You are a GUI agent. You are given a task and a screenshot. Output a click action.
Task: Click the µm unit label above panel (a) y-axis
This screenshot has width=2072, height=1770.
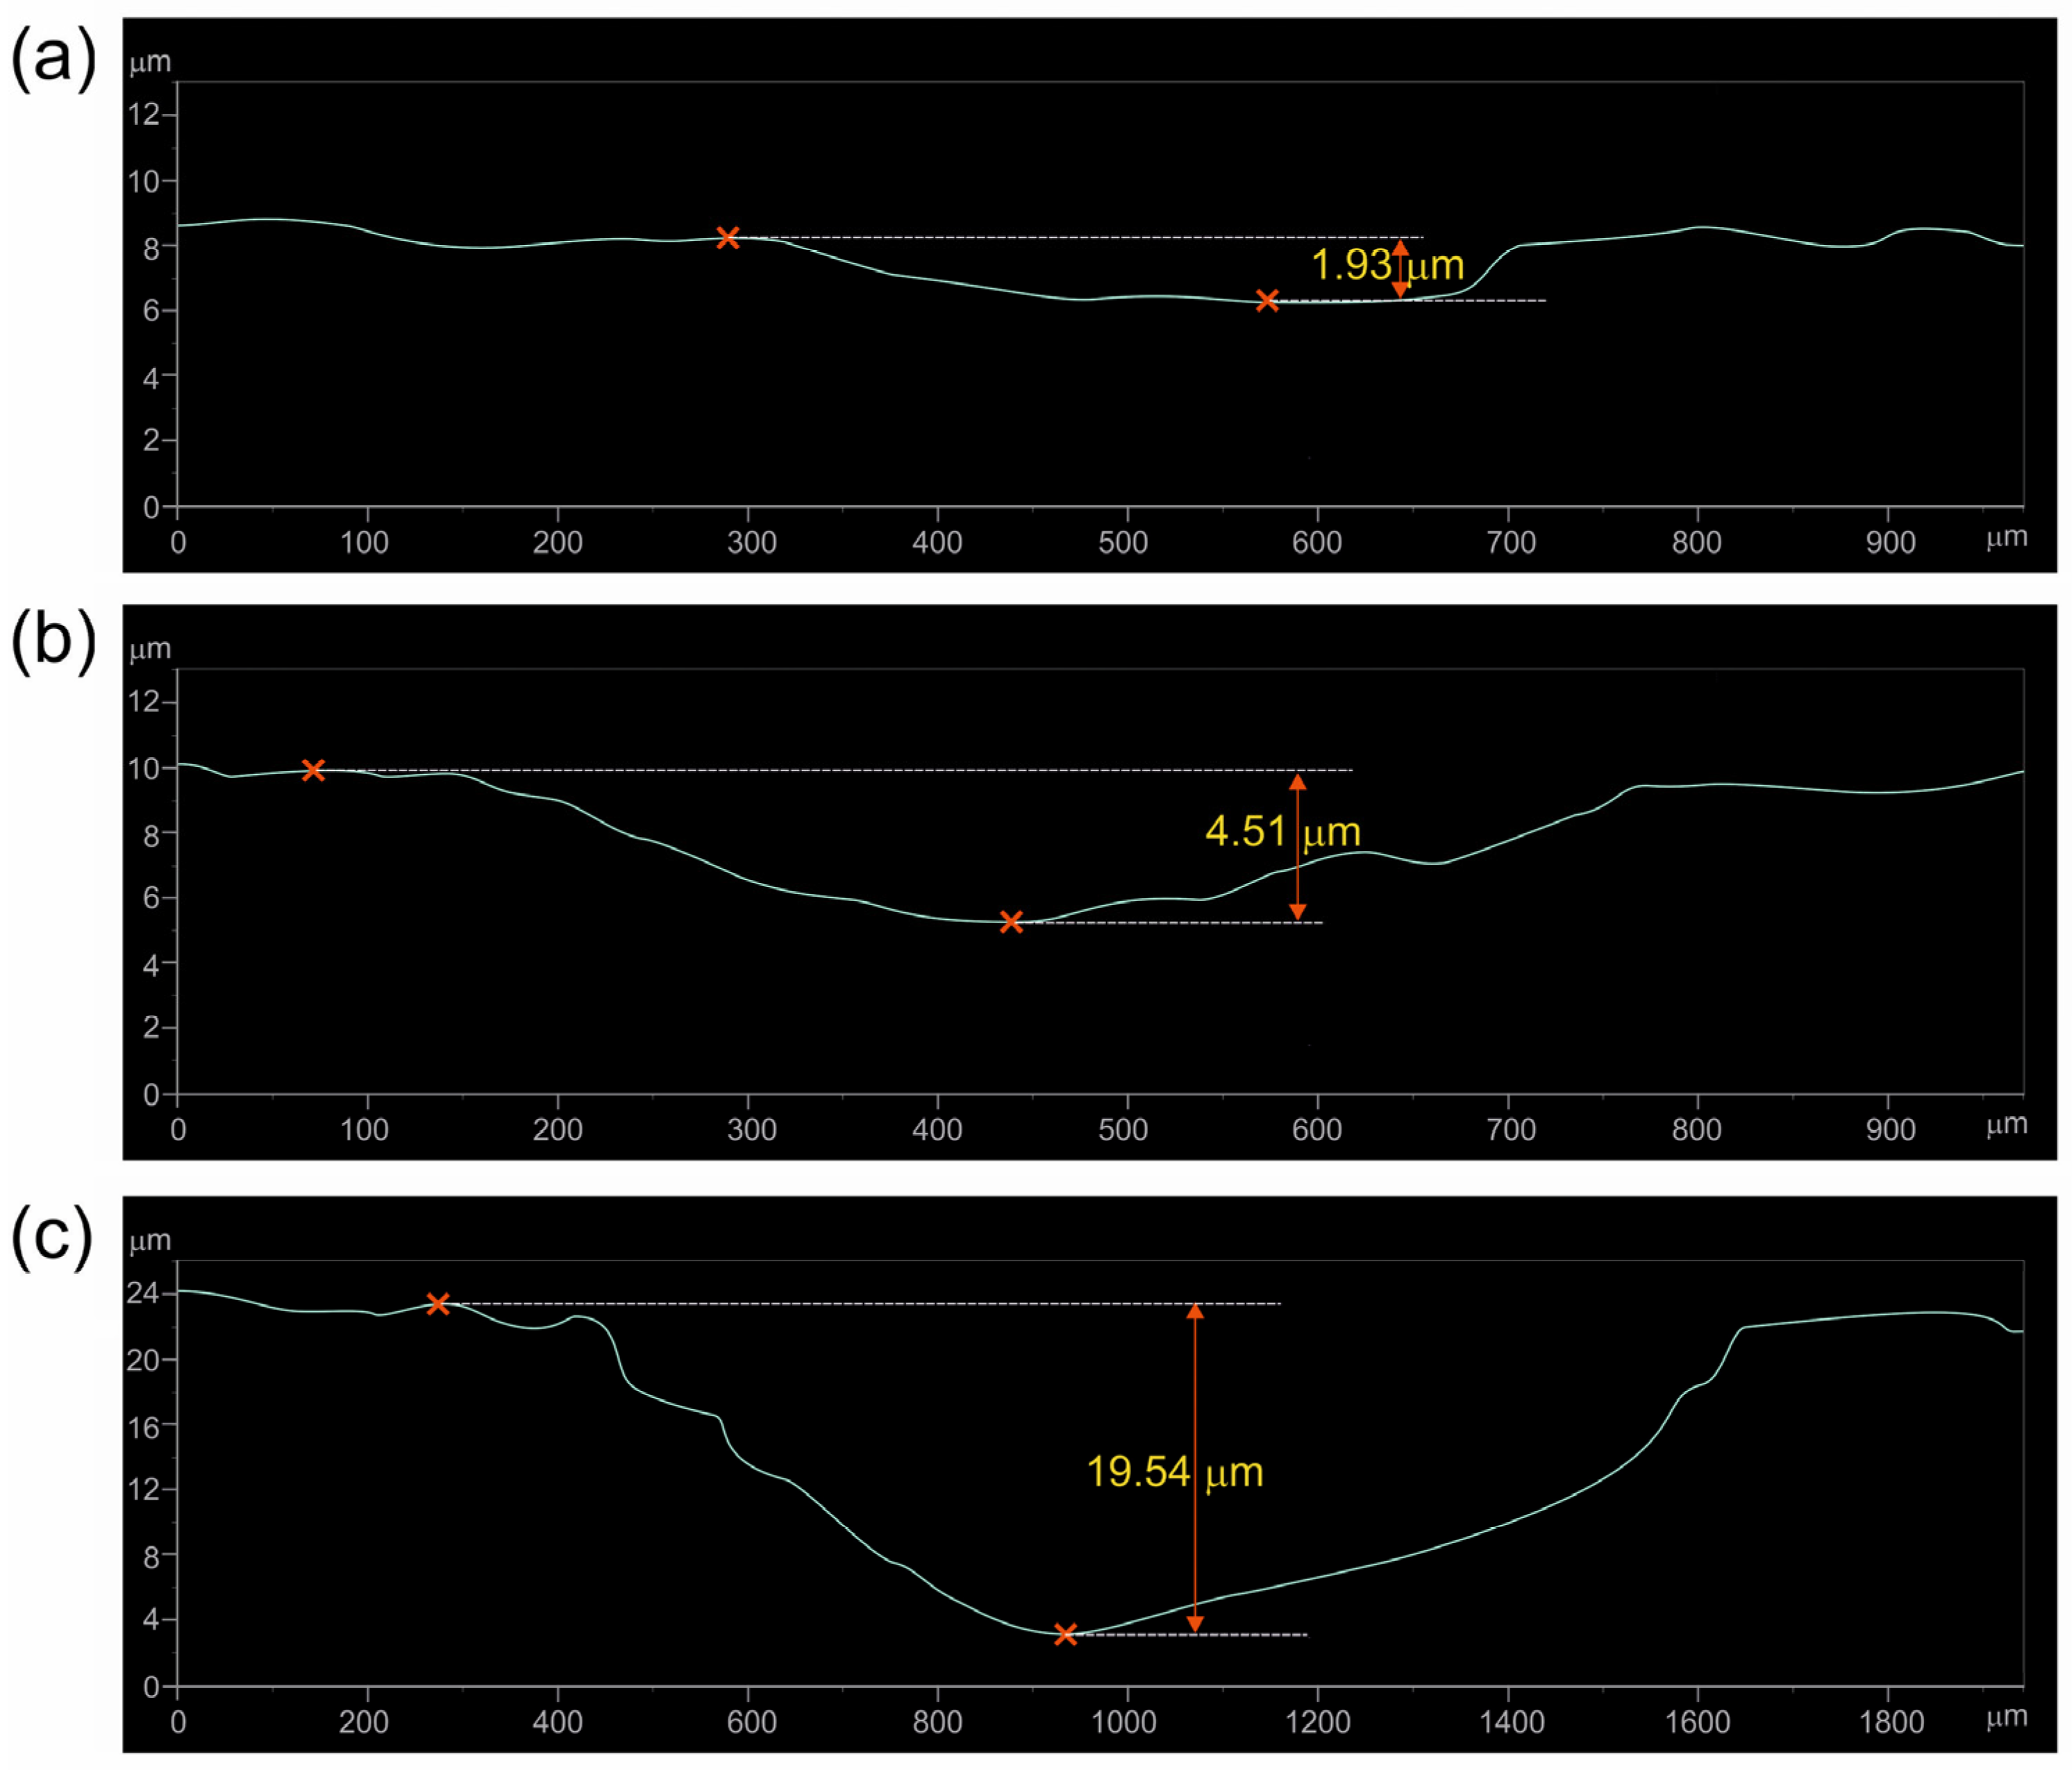pos(150,63)
